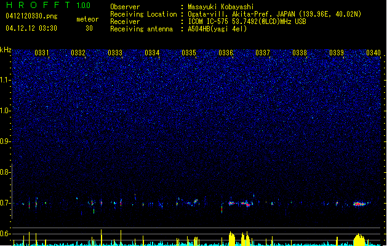Click observer name Masayuki Kobayashi
This screenshot has width=387, height=246.
pos(221,7)
